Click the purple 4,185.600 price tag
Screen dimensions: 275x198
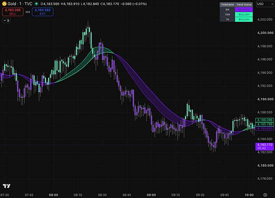pos(265,129)
